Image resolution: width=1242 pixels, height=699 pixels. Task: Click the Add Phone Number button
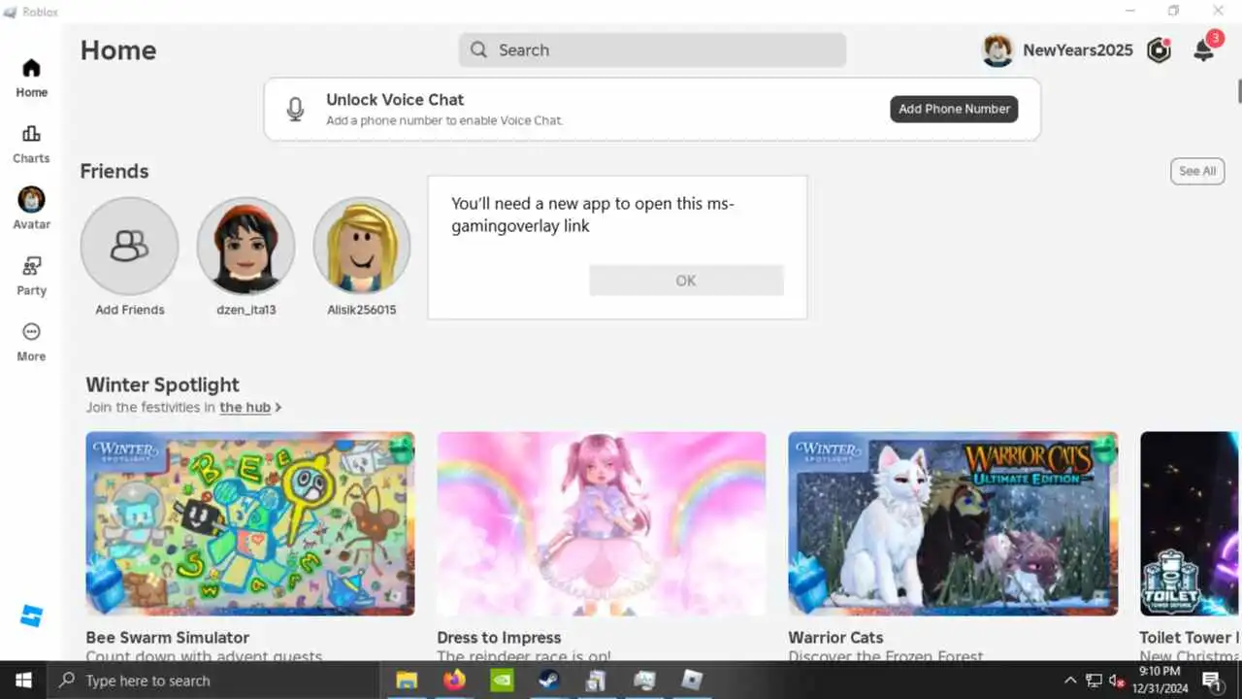point(954,109)
